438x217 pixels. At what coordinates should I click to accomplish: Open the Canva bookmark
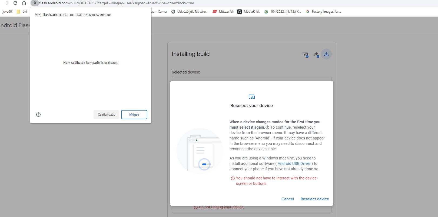[x=159, y=12]
